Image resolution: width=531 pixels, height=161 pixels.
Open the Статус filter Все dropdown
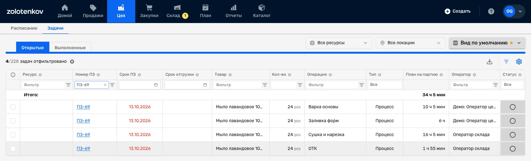coord(512,85)
